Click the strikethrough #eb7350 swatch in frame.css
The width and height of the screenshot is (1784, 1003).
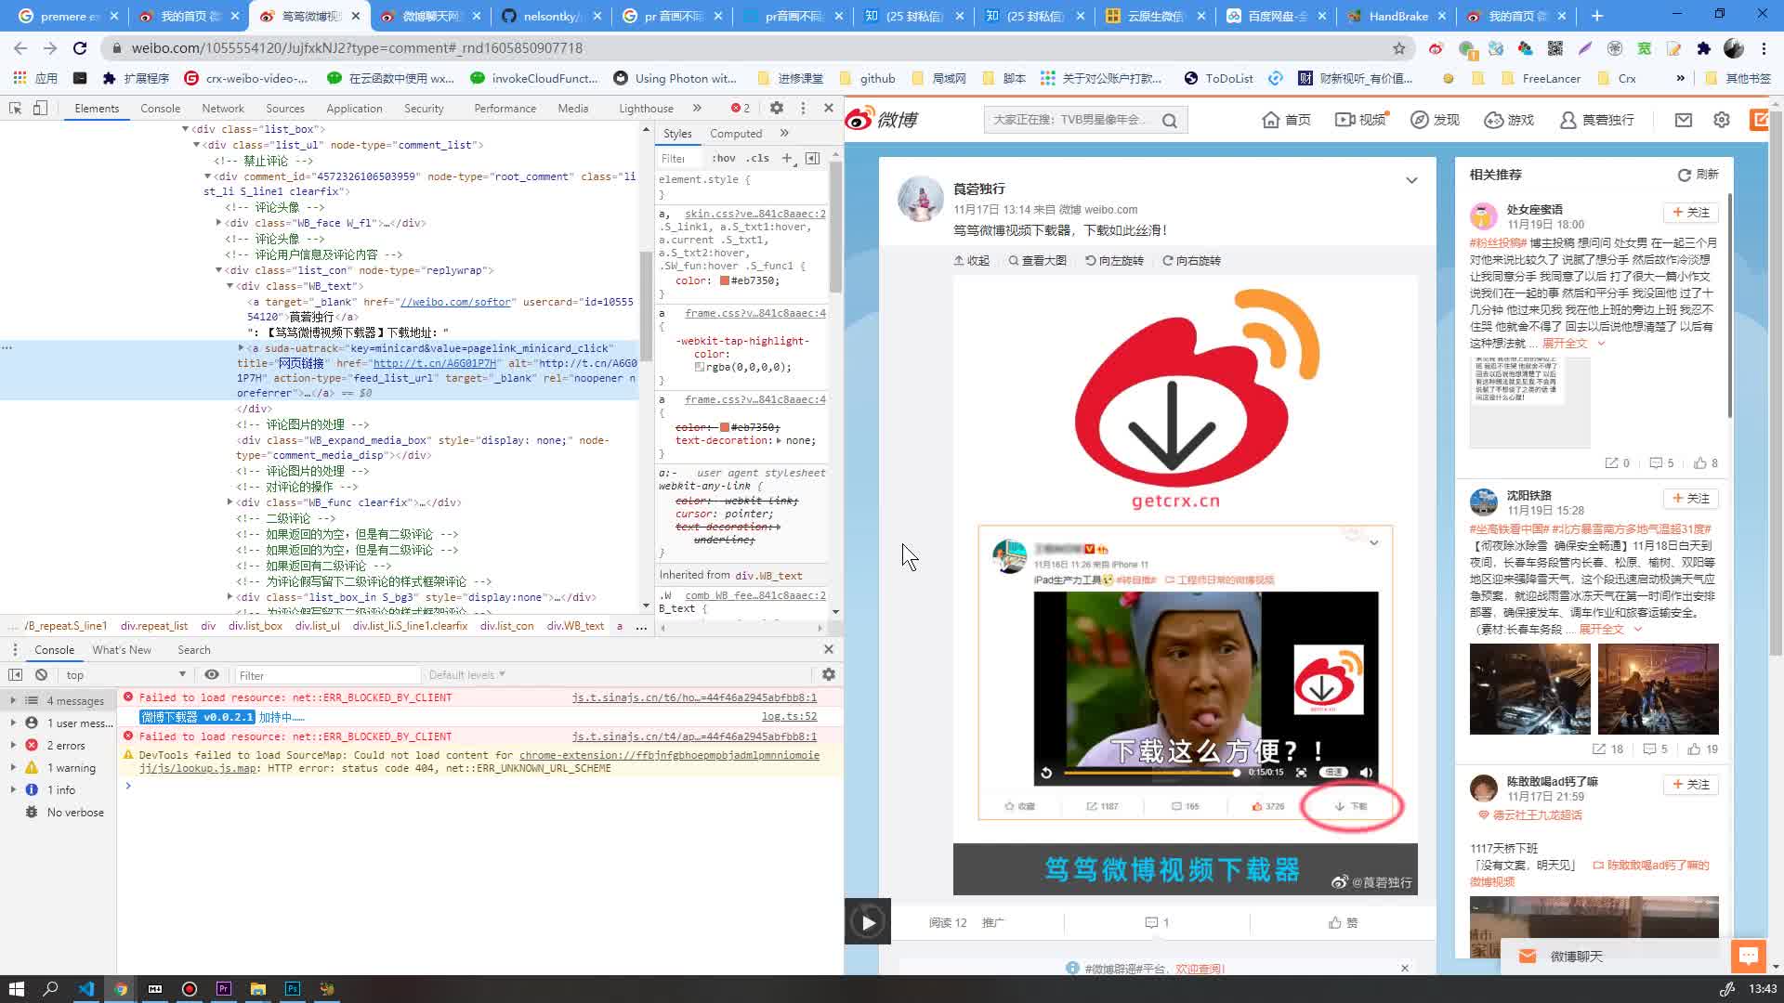(724, 427)
